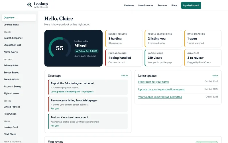The height and width of the screenshot is (143, 228).
Task: Open the Fake Accounts card
Action: coord(124,58)
